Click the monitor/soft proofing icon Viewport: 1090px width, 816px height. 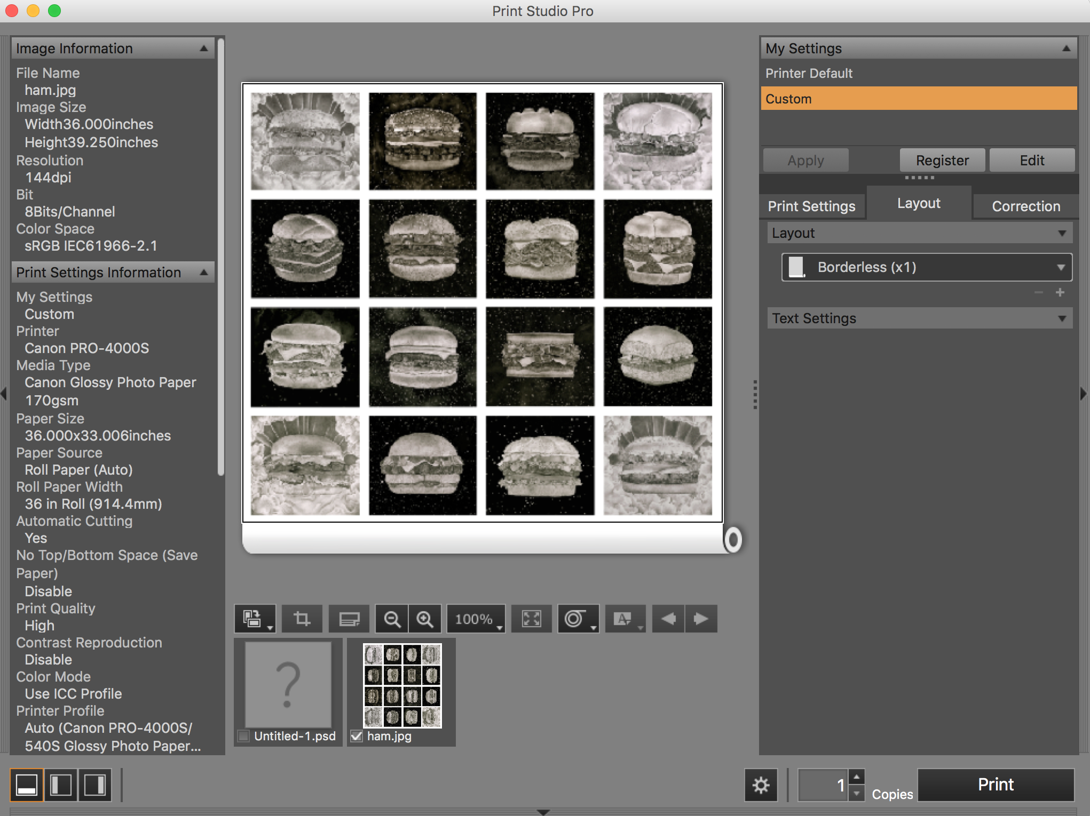tap(349, 619)
